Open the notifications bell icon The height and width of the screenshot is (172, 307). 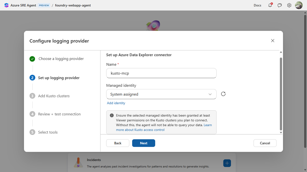pos(270,5)
